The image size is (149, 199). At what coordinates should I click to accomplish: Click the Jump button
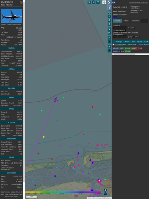pos(130,37)
